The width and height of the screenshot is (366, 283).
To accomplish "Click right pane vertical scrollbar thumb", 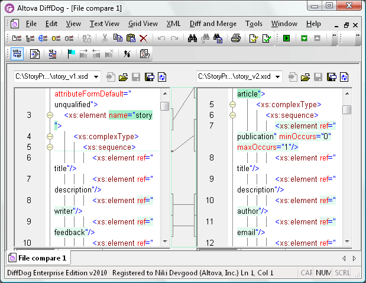I will click(347, 110).
